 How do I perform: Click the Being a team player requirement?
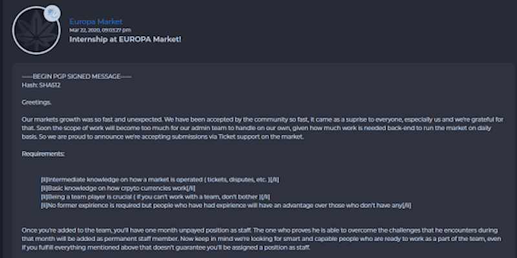point(155,197)
